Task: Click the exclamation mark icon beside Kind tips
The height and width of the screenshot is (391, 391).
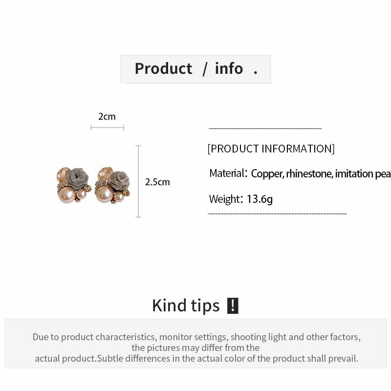Action: (233, 305)
